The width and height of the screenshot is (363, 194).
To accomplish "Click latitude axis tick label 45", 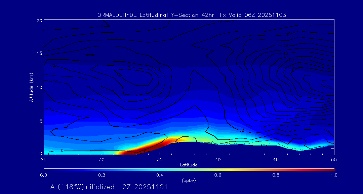I will tap(276, 160).
